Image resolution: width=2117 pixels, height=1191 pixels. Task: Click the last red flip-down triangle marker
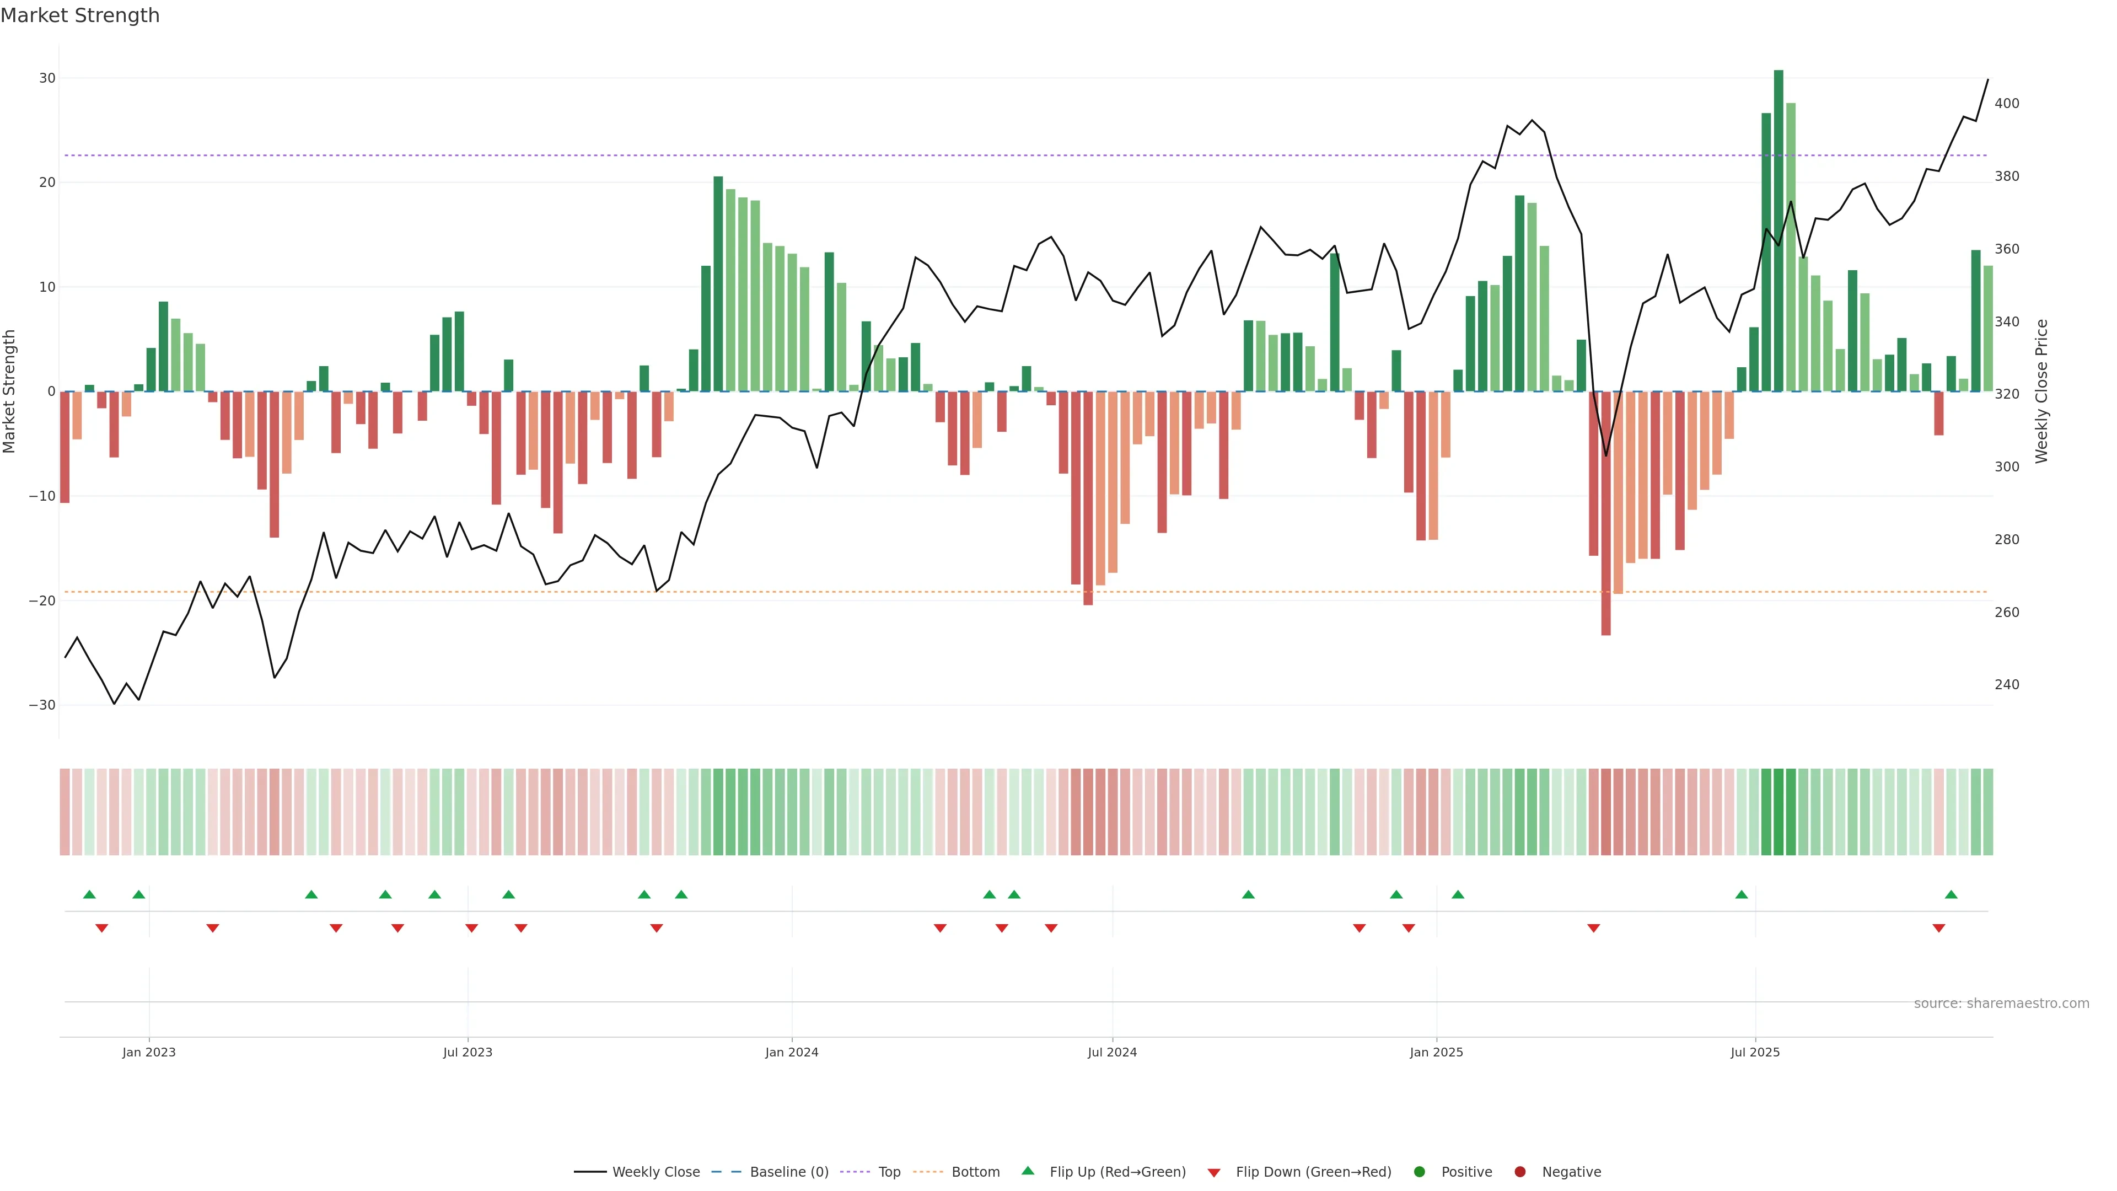pyautogui.click(x=1939, y=928)
